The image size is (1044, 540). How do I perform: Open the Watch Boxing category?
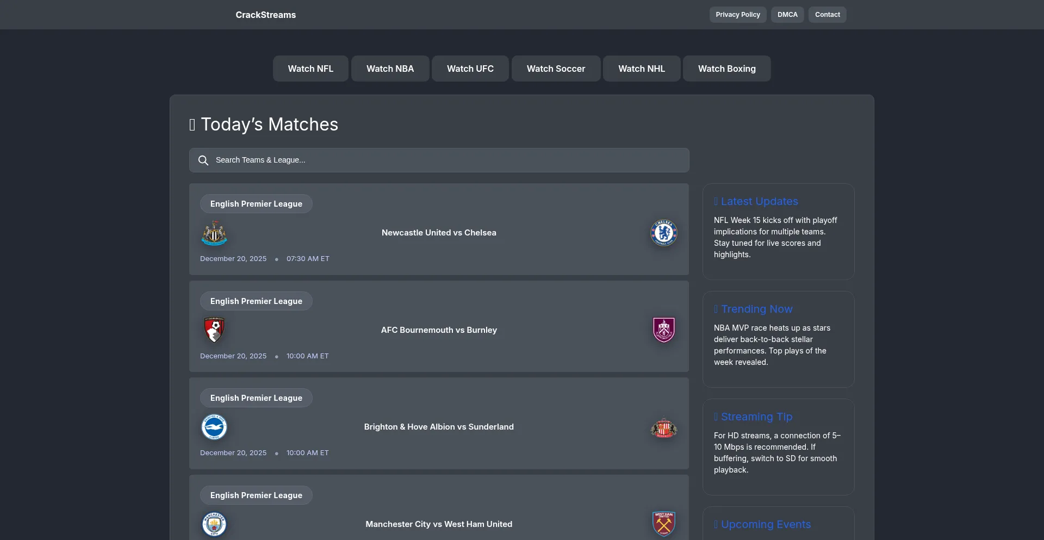726,69
